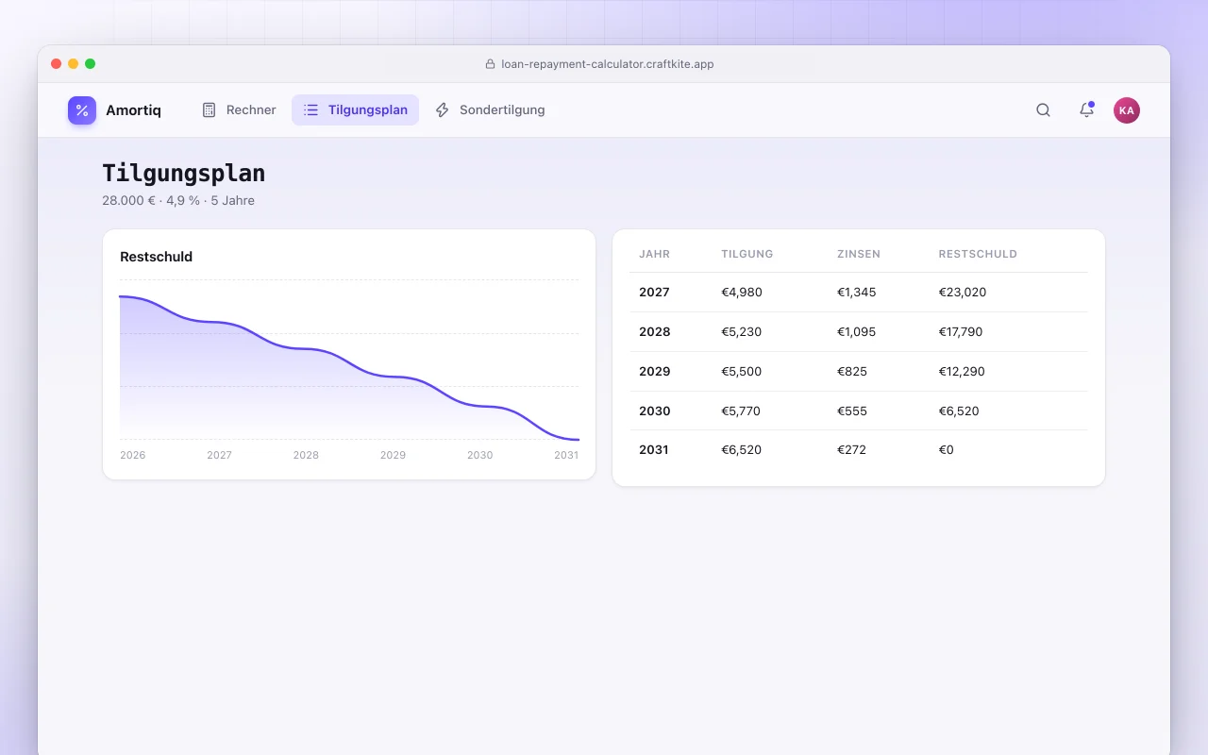Minimize the window with yellow button
The width and height of the screenshot is (1208, 755).
coord(74,64)
